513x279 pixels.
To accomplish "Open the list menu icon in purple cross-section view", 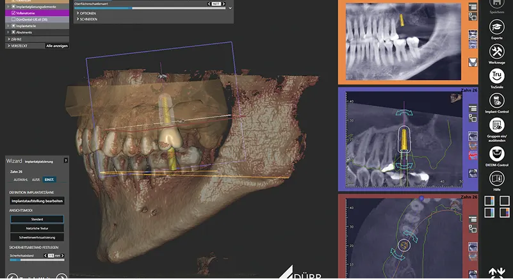I will [x=473, y=108].
